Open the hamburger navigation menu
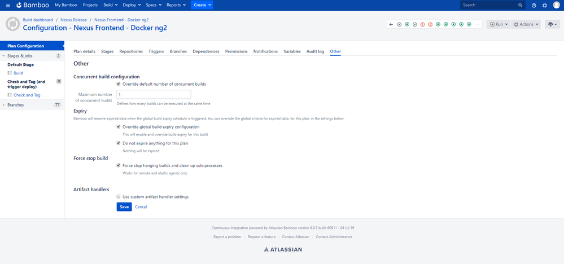The width and height of the screenshot is (564, 264). pyautogui.click(x=8, y=5)
